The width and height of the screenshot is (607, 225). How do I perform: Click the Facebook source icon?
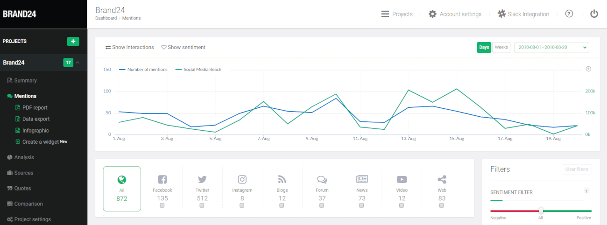tap(162, 180)
